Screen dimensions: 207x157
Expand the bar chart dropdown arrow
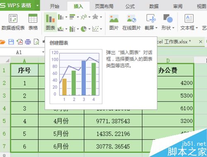coord(78,17)
